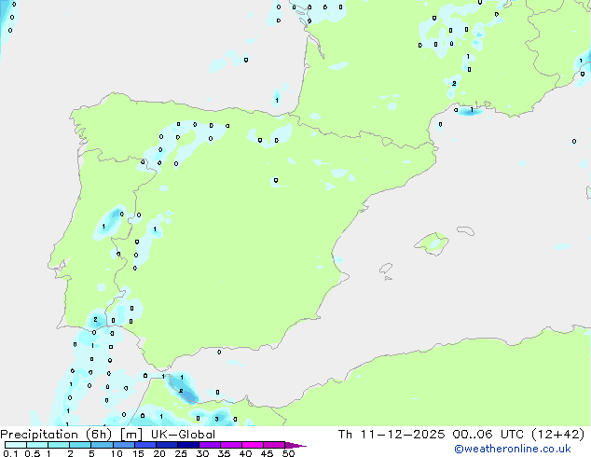Screen dimensions: 591x457
Task: Click the legend swatch between 1 and 2
Action: point(59,446)
